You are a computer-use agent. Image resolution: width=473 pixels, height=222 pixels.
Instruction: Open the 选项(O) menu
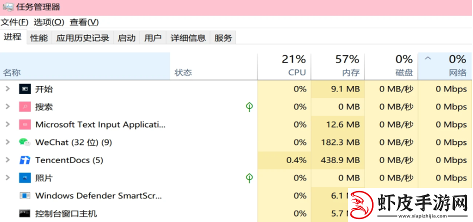49,22
